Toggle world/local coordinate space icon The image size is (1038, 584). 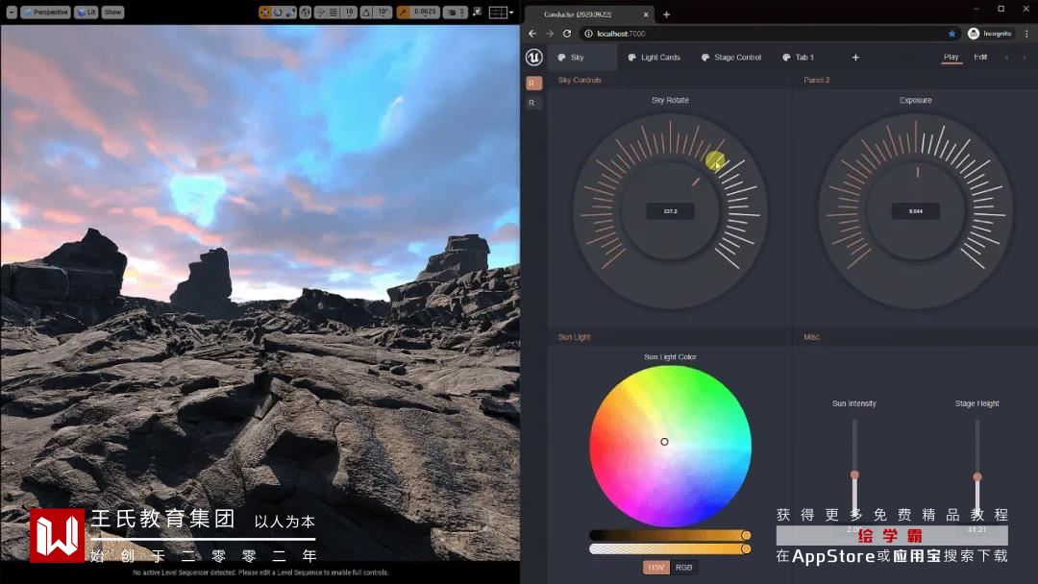coord(306,12)
